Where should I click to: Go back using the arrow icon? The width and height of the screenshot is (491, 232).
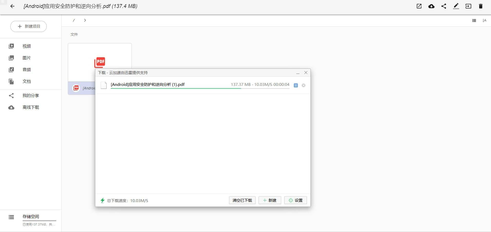pos(12,6)
